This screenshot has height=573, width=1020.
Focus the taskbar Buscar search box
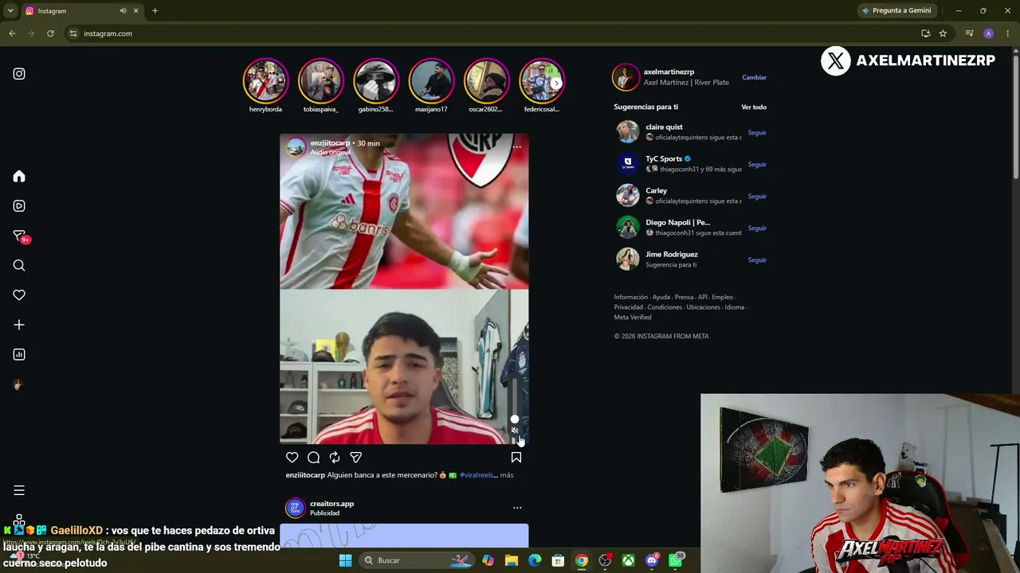[416, 560]
